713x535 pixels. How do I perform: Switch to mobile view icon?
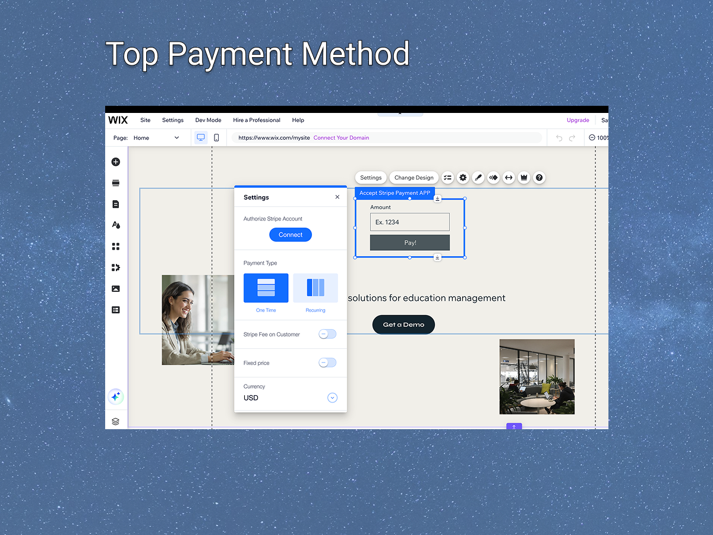click(x=216, y=137)
